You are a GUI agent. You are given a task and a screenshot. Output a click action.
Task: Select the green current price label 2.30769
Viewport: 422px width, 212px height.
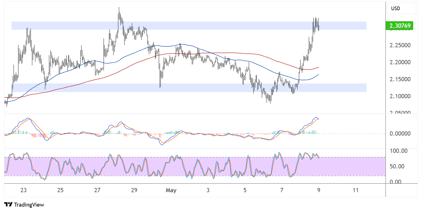coord(400,25)
